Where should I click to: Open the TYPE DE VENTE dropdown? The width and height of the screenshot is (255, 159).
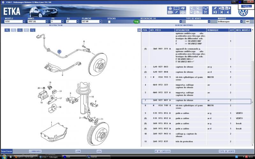(x=209, y=22)
